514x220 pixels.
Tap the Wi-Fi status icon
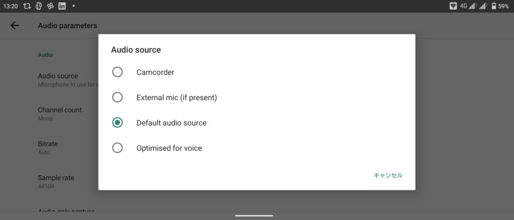[453, 6]
